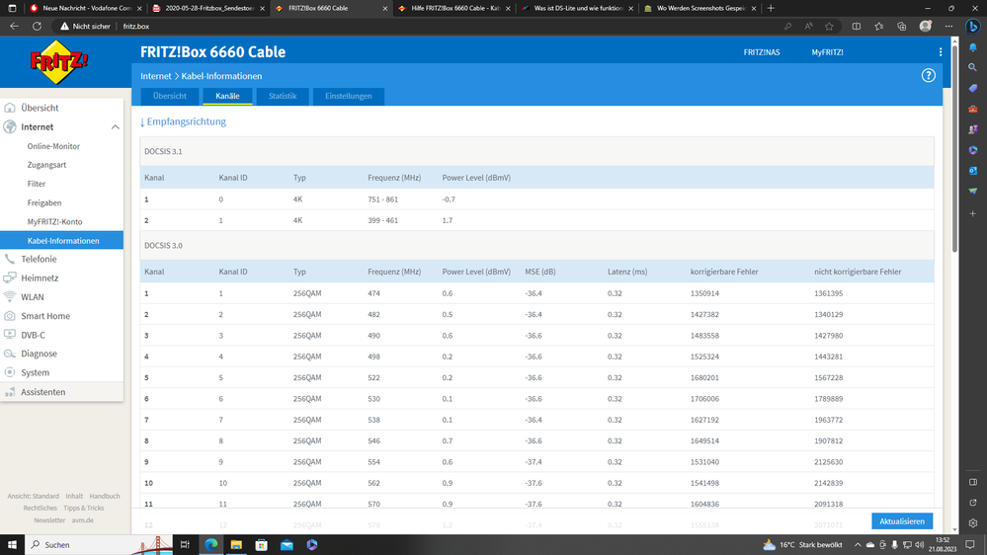Open Edge sidebar search icon

point(972,67)
